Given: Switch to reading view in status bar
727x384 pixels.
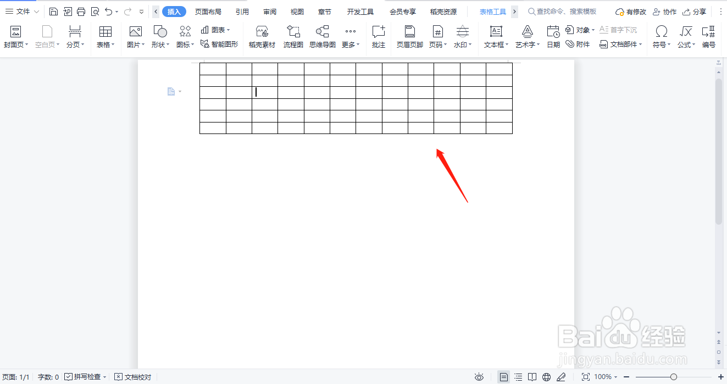Looking at the screenshot, I should 532,377.
